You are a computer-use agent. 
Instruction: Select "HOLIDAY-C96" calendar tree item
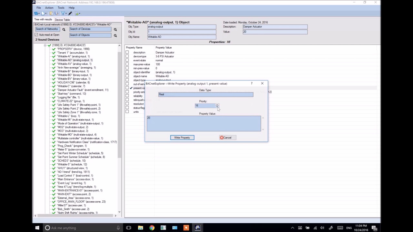pyautogui.click(x=73, y=82)
